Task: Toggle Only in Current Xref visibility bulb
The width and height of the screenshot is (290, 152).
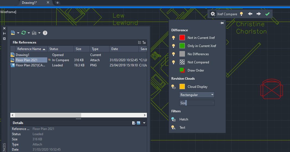Action: point(174,46)
